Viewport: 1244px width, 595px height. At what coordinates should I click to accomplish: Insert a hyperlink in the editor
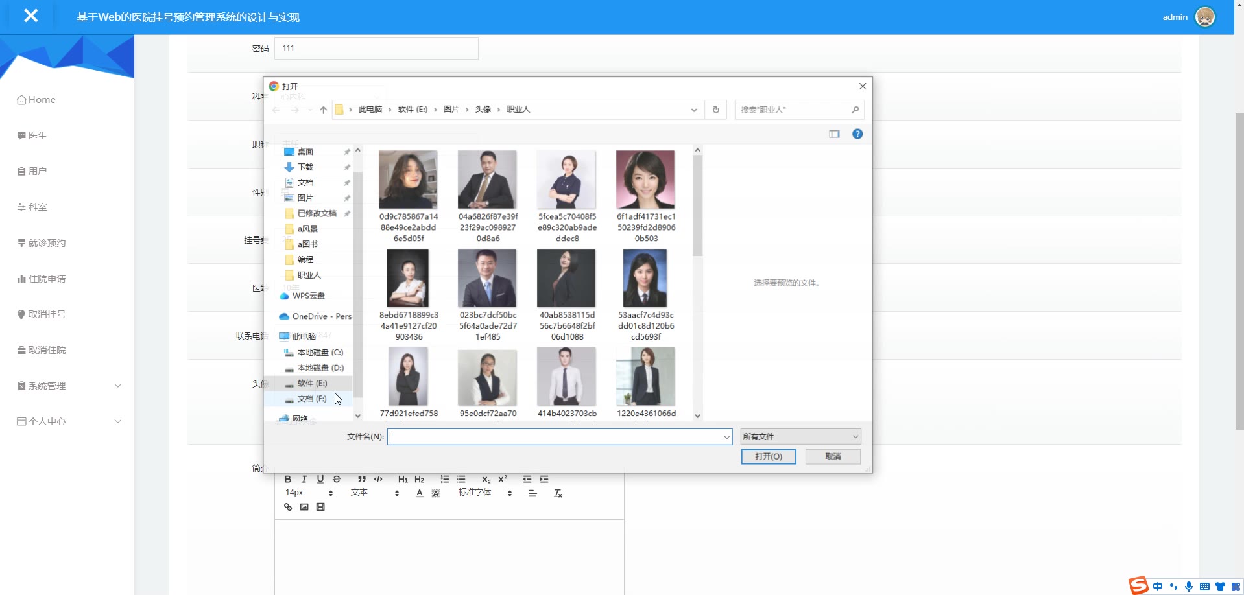click(288, 507)
